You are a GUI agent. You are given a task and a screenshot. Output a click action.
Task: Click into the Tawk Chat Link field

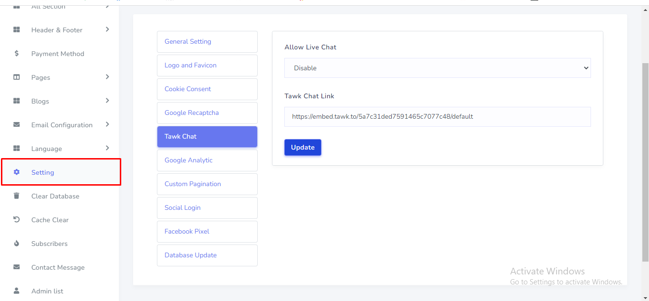pyautogui.click(x=437, y=116)
